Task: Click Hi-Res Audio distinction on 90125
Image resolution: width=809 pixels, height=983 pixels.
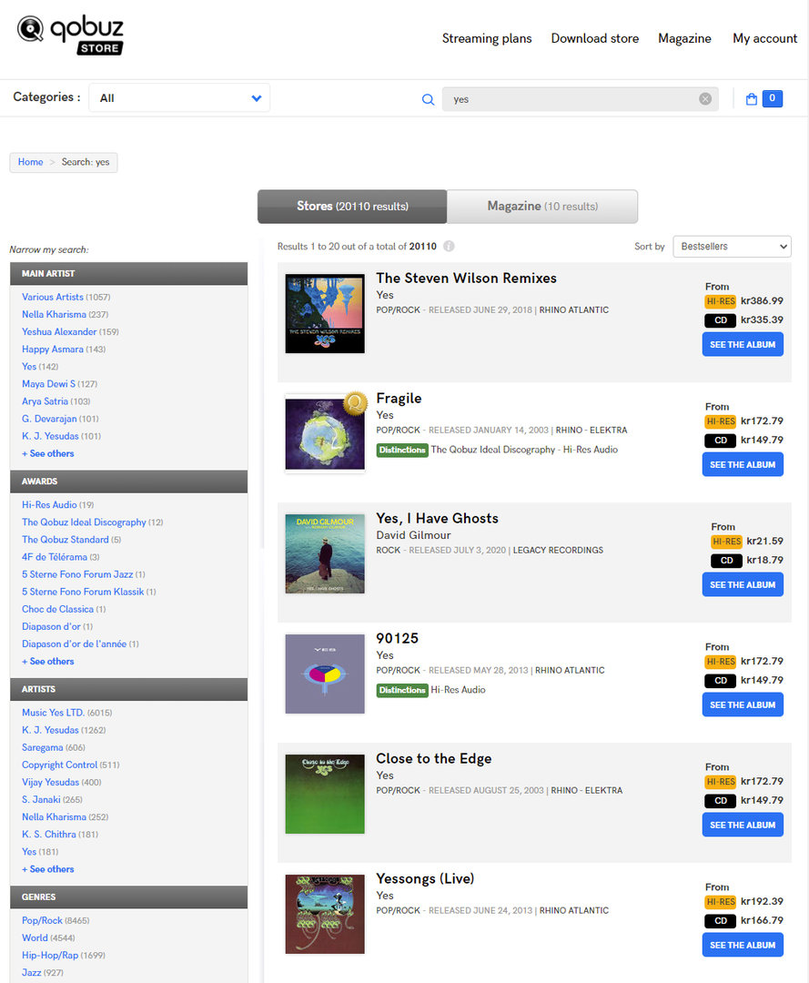Action: coord(458,690)
